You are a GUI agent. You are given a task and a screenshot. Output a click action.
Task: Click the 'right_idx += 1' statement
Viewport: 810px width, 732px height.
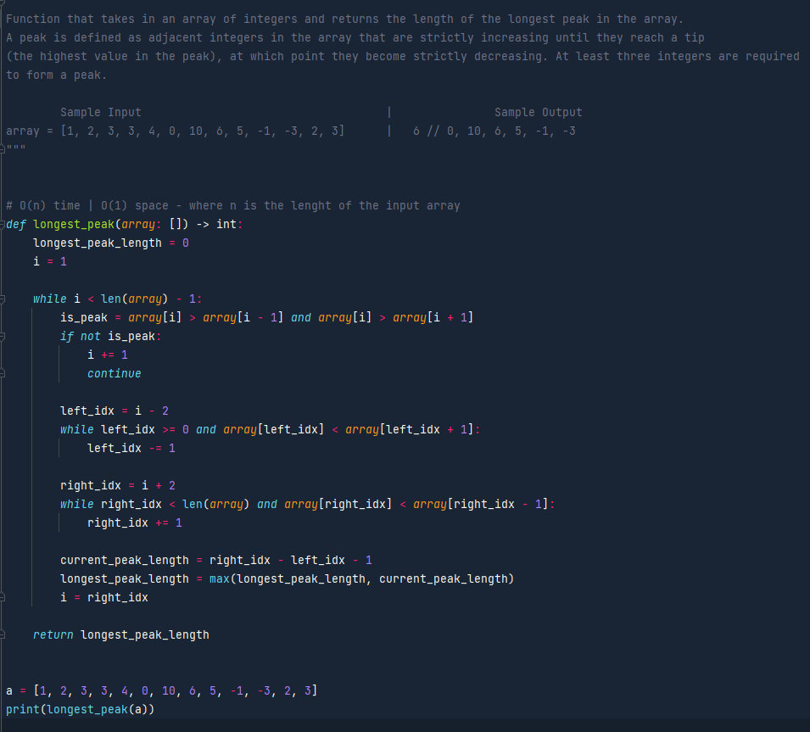[x=135, y=522]
